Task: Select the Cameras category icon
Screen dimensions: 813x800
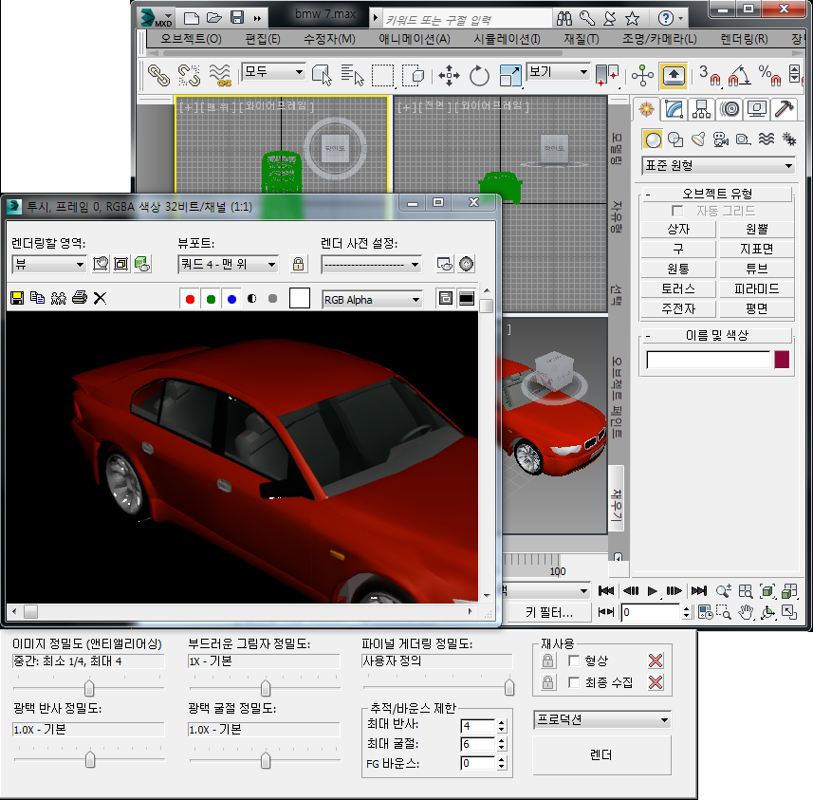Action: click(x=721, y=140)
